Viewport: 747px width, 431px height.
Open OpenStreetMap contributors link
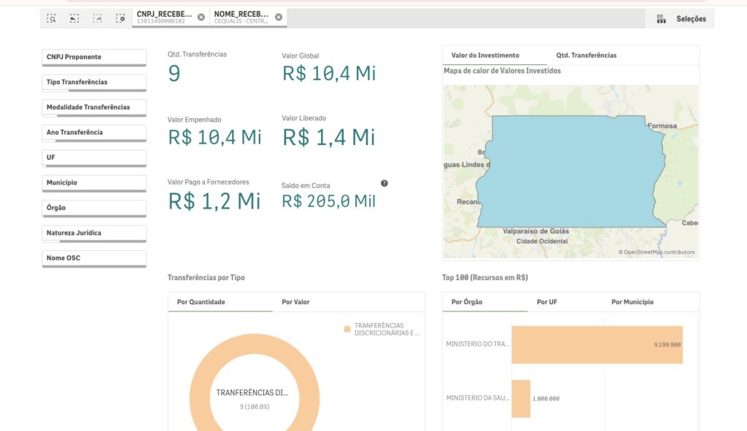coord(659,252)
